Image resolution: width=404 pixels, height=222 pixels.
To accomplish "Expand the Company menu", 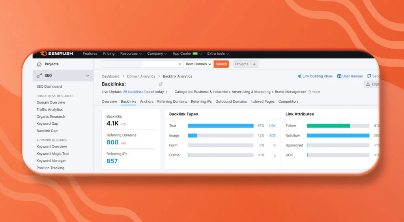I will [157, 54].
